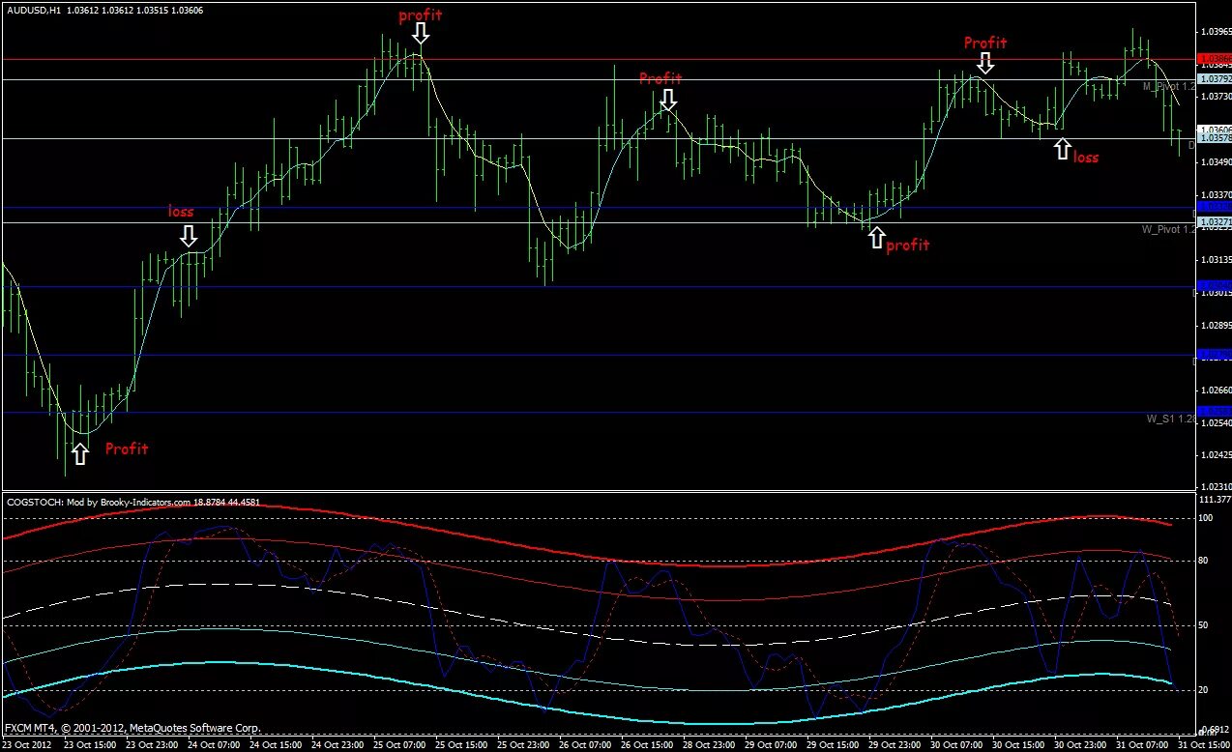This screenshot has height=752, width=1232.
Task: Click time axis label 31 Oct 07:00
Action: pos(1143,745)
